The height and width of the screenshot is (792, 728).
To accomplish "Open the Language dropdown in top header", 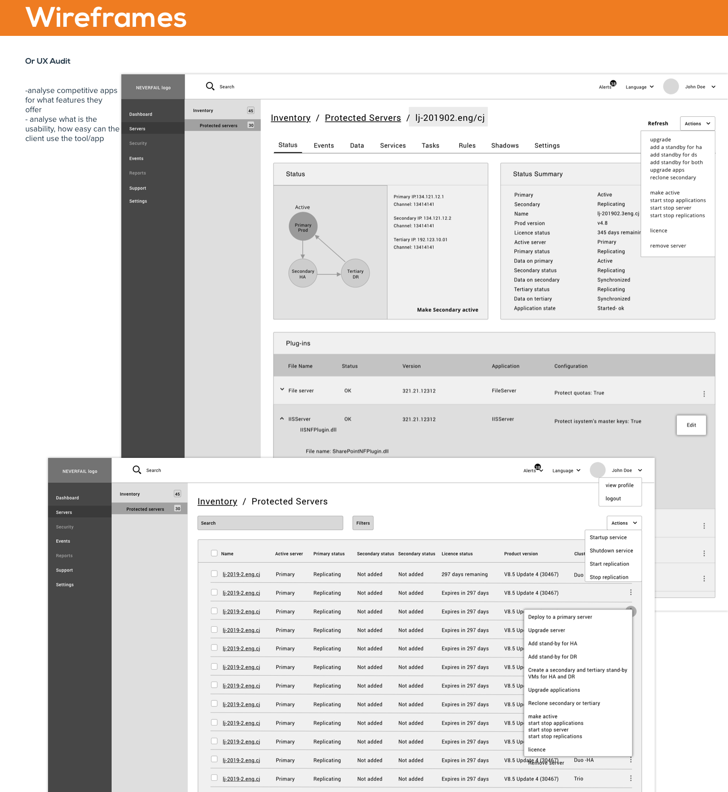I will coord(640,87).
